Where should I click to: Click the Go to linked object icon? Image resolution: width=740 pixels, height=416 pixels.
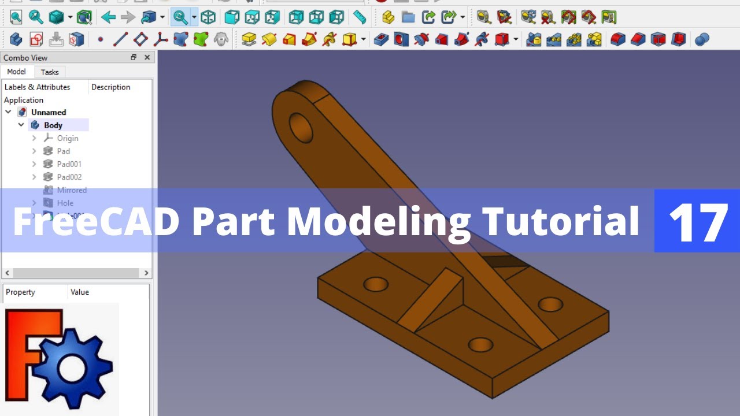[149, 17]
